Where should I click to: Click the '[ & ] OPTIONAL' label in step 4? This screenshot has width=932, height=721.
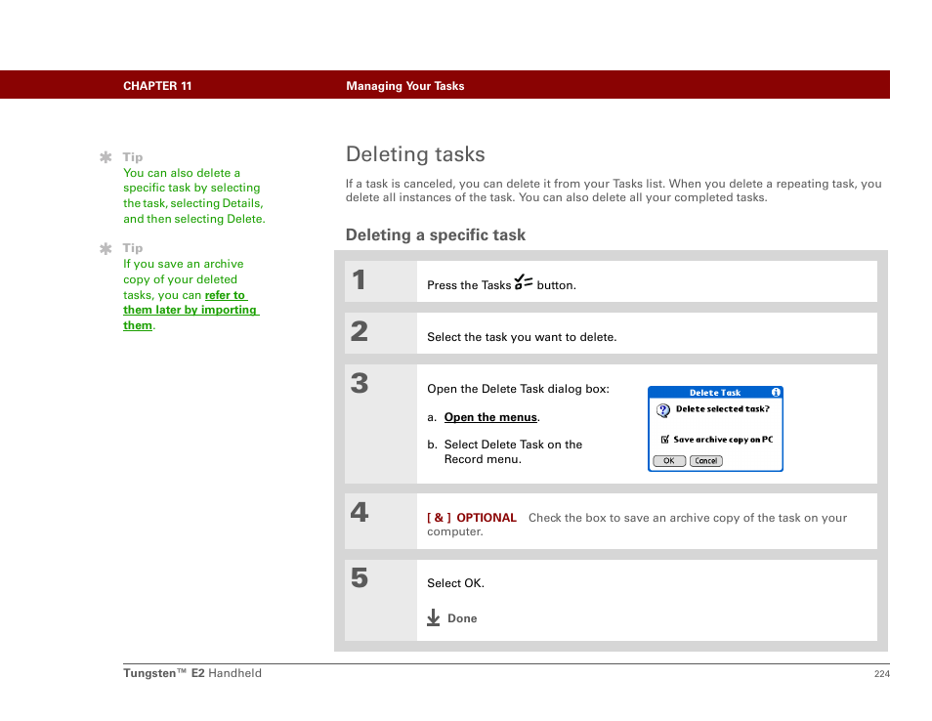tap(472, 518)
